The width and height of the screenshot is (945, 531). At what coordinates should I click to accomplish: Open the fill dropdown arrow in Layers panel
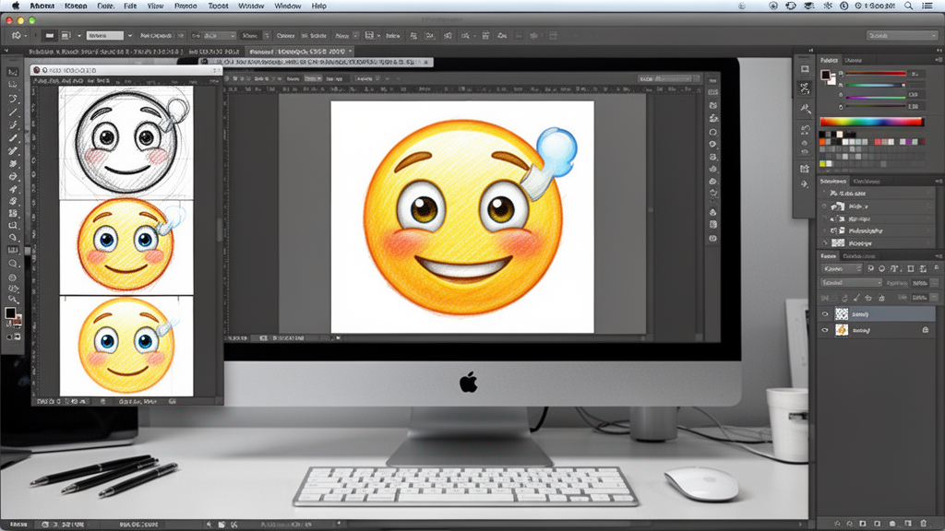tap(936, 298)
